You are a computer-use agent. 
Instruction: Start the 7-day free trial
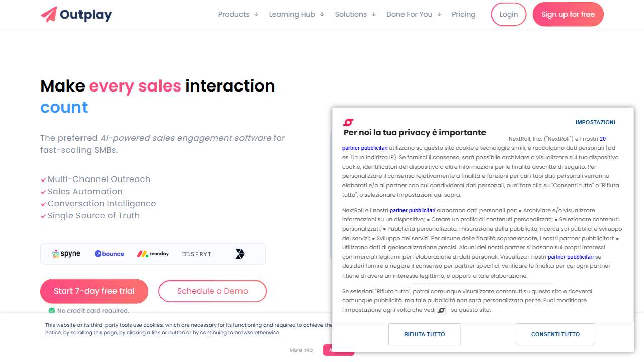coord(94,291)
